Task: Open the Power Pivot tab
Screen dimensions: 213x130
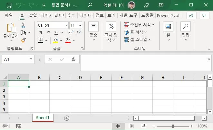Action: coord(168,15)
